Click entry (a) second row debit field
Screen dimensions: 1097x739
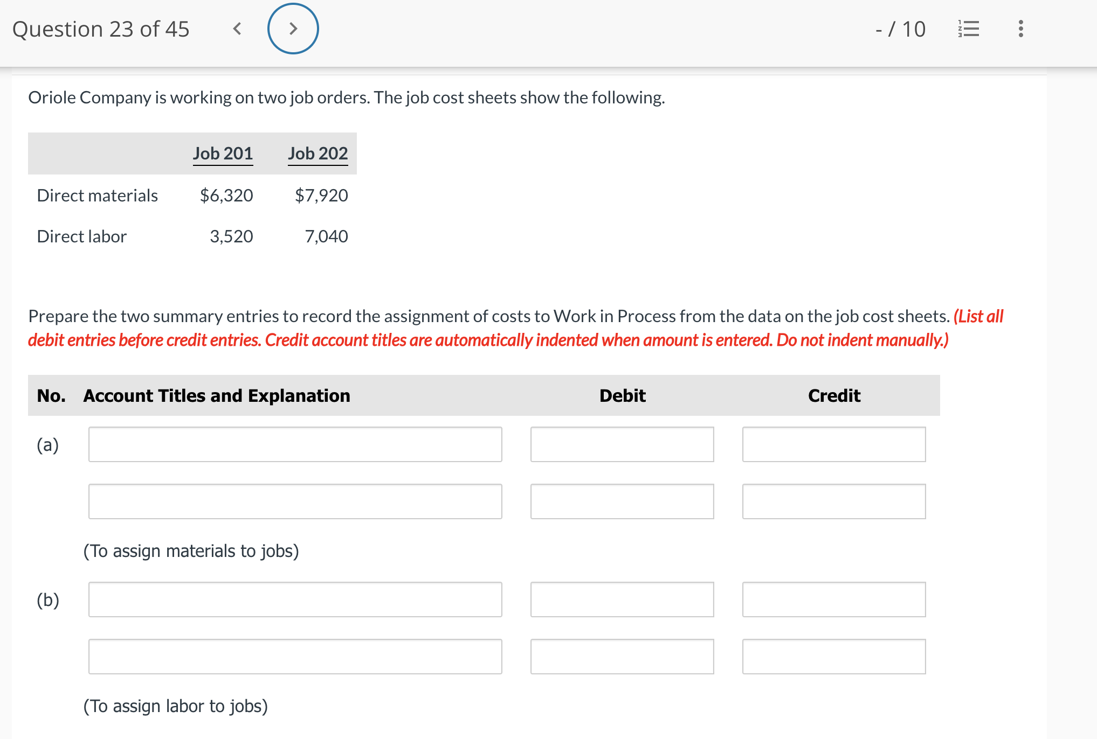(622, 501)
